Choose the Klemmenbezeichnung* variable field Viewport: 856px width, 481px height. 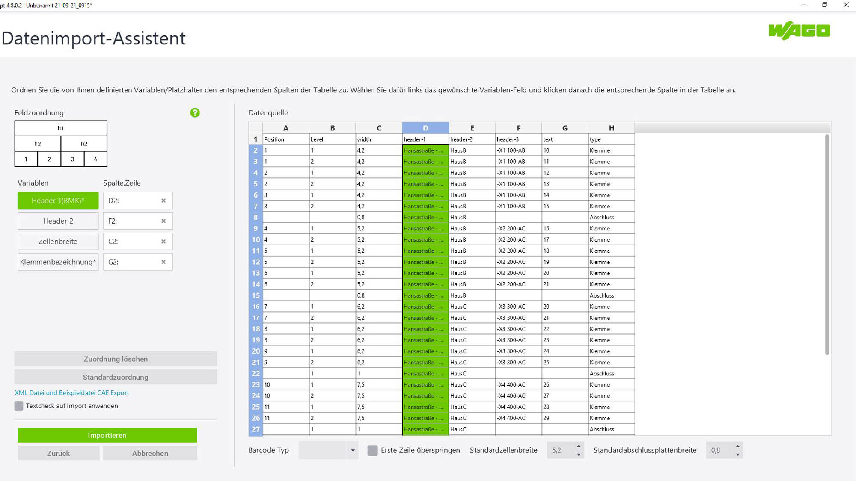(58, 262)
